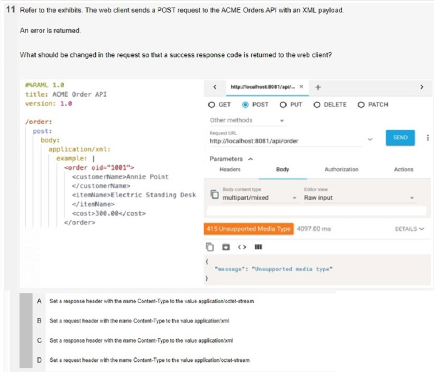Go to next tabs with right arrow

[422, 87]
